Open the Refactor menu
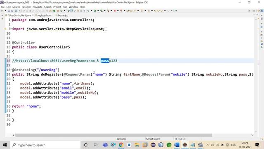264x149 pixels. 26,7
